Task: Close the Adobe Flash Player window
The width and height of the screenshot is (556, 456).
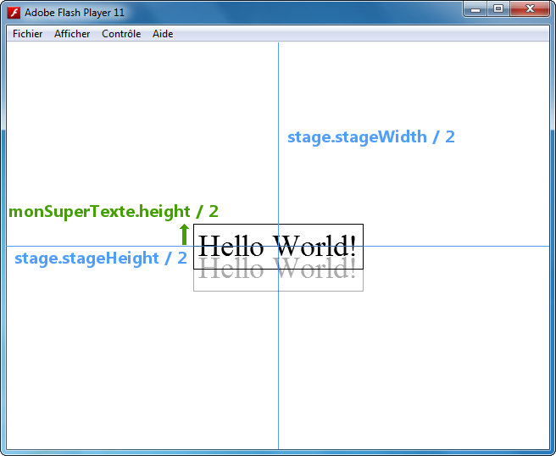Action: [530, 8]
